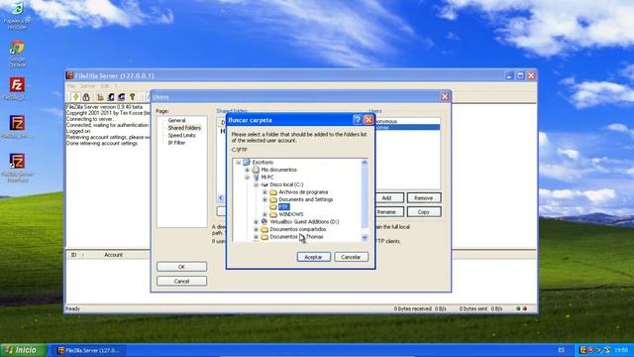Click the Account column header
Viewport: 634px width, 357px height.
(113, 255)
